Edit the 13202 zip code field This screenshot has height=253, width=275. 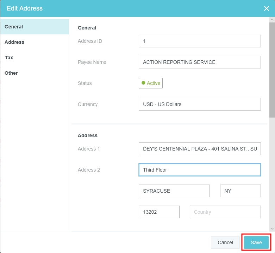tap(159, 212)
